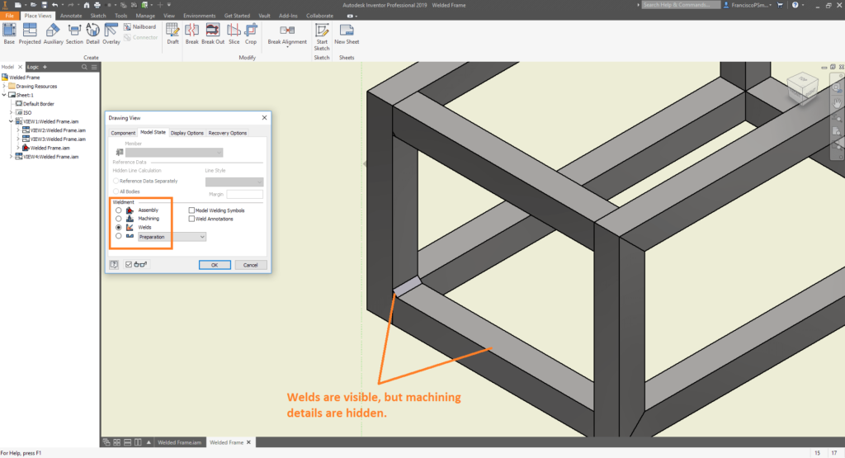
Task: Click Cancel in Drawing View dialog
Action: tap(250, 265)
